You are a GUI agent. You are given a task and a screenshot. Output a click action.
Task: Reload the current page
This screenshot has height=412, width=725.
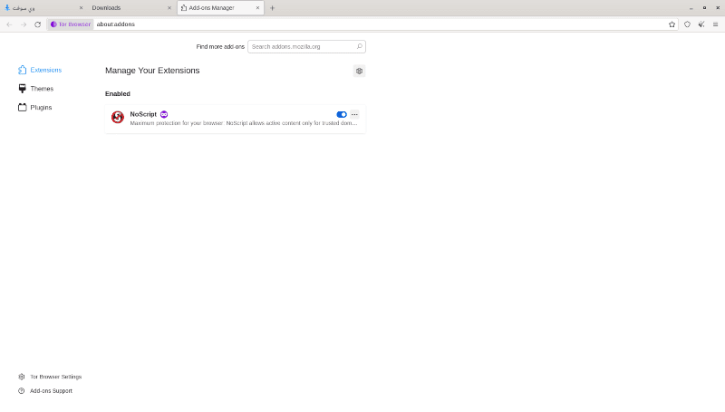(37, 24)
